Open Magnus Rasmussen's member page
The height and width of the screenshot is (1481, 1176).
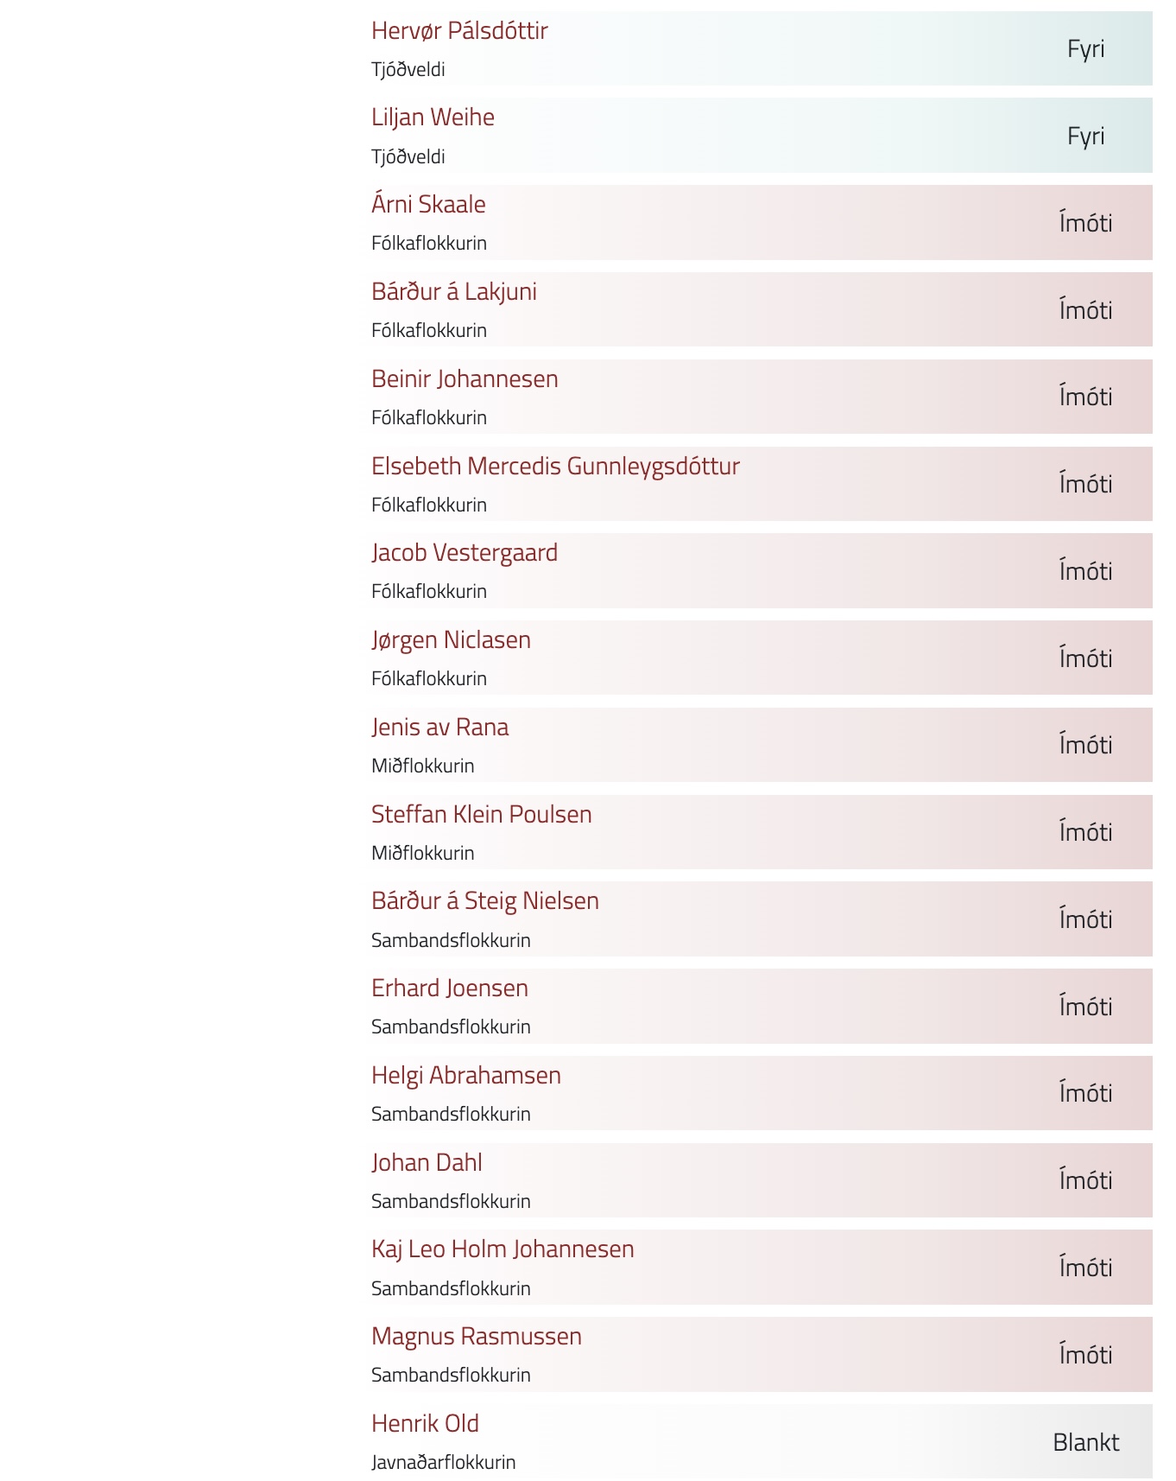[x=477, y=1337]
